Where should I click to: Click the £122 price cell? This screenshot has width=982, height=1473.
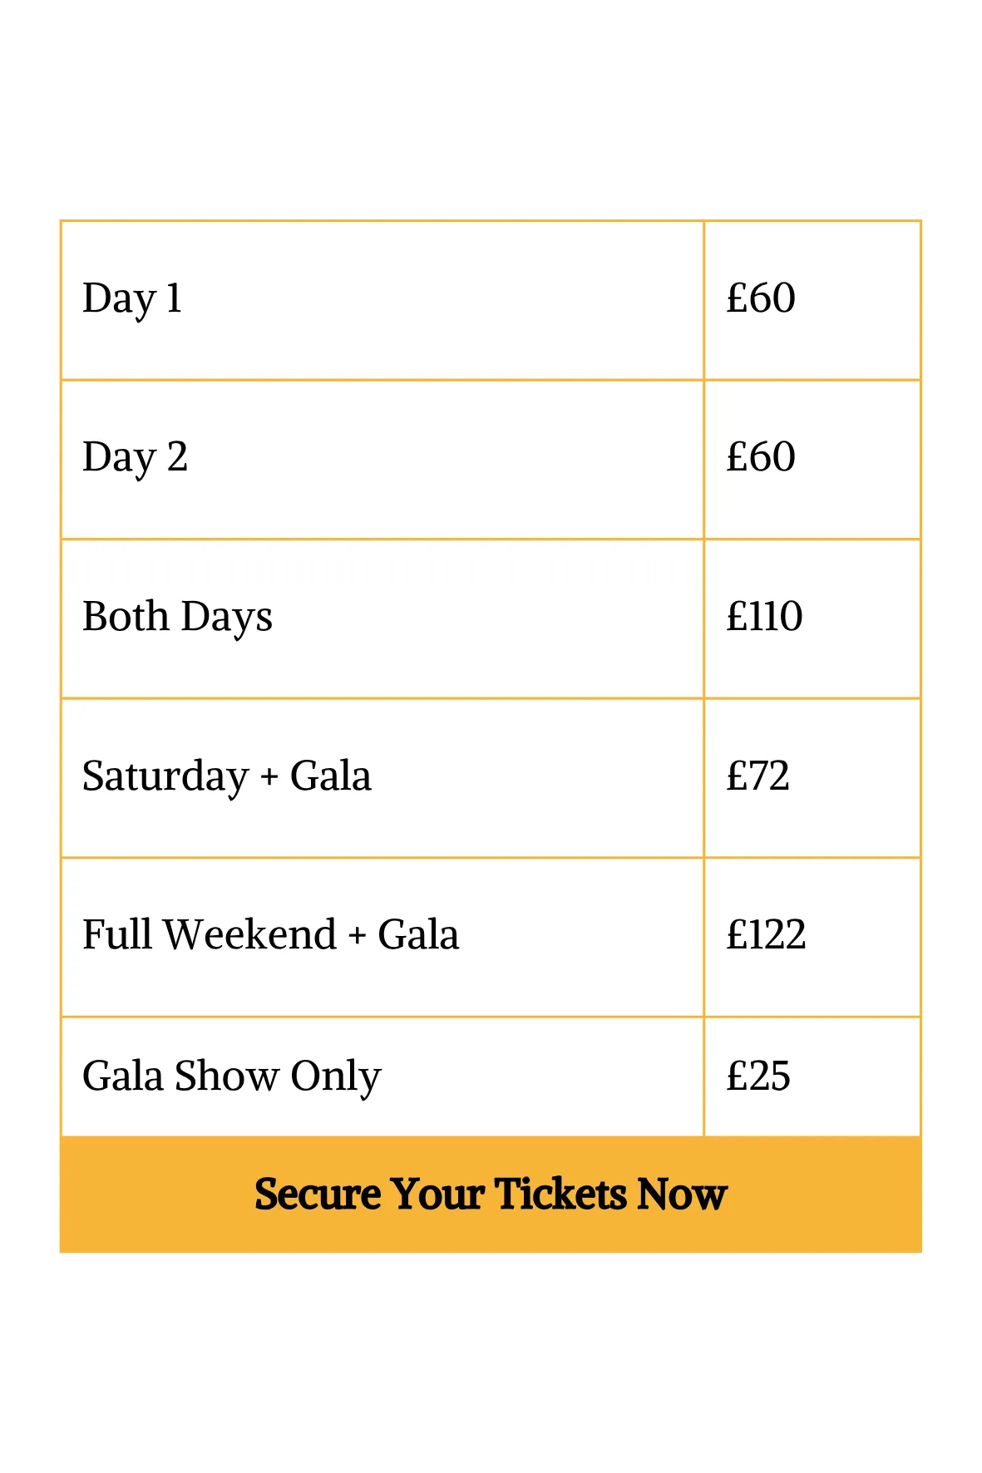(x=766, y=935)
